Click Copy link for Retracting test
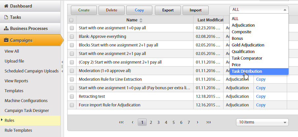 (x=261, y=96)
